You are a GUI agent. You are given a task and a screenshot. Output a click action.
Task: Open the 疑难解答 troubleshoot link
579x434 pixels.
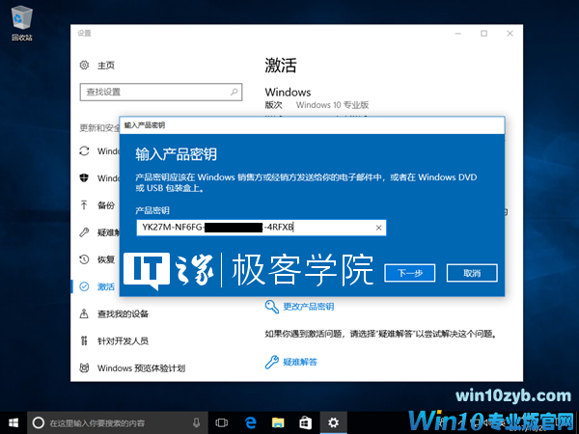pyautogui.click(x=300, y=362)
